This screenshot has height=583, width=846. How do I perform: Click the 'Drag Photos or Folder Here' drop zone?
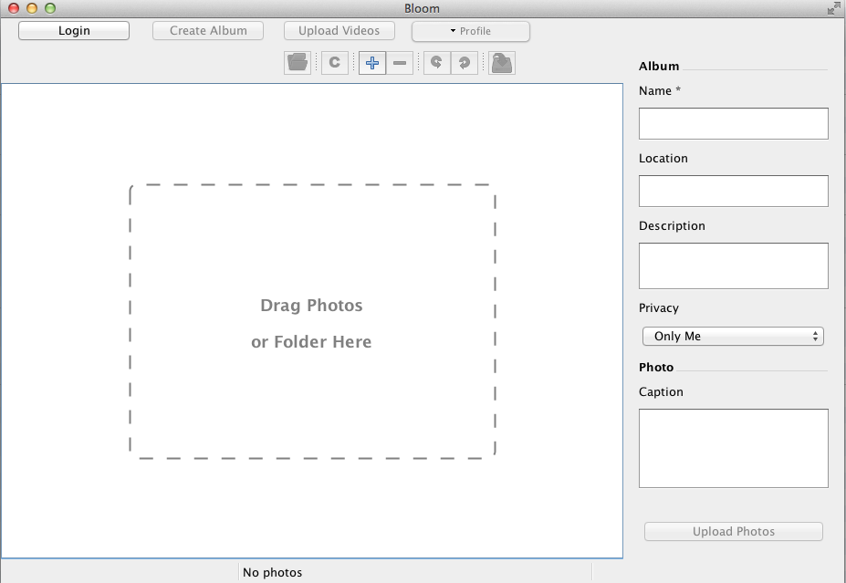(x=312, y=321)
